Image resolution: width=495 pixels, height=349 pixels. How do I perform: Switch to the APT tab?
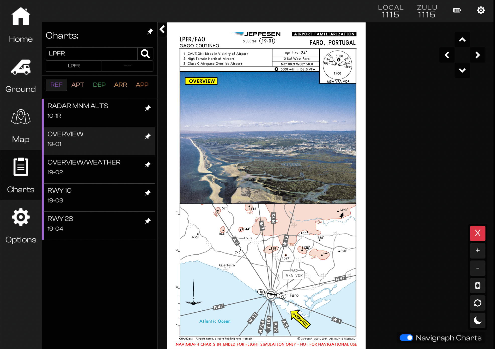tap(78, 85)
